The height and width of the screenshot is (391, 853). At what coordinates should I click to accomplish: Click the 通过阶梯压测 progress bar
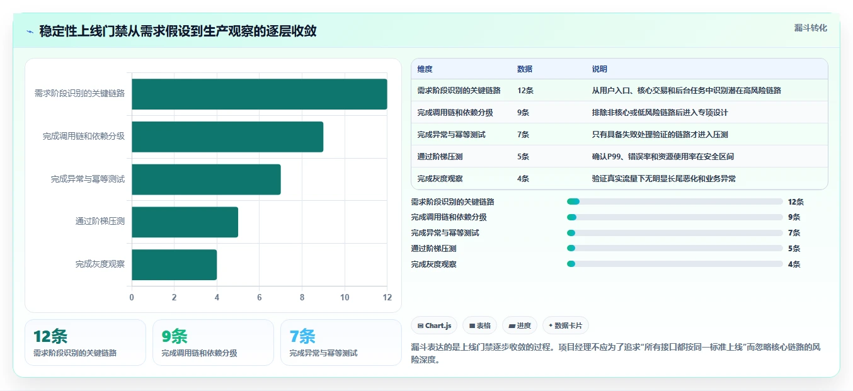tap(675, 249)
